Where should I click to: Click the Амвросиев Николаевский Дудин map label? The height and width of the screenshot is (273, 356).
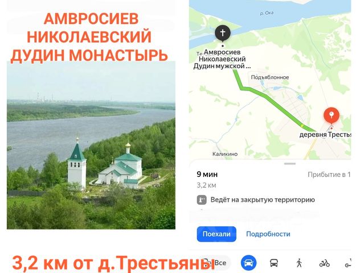pyautogui.click(x=222, y=59)
